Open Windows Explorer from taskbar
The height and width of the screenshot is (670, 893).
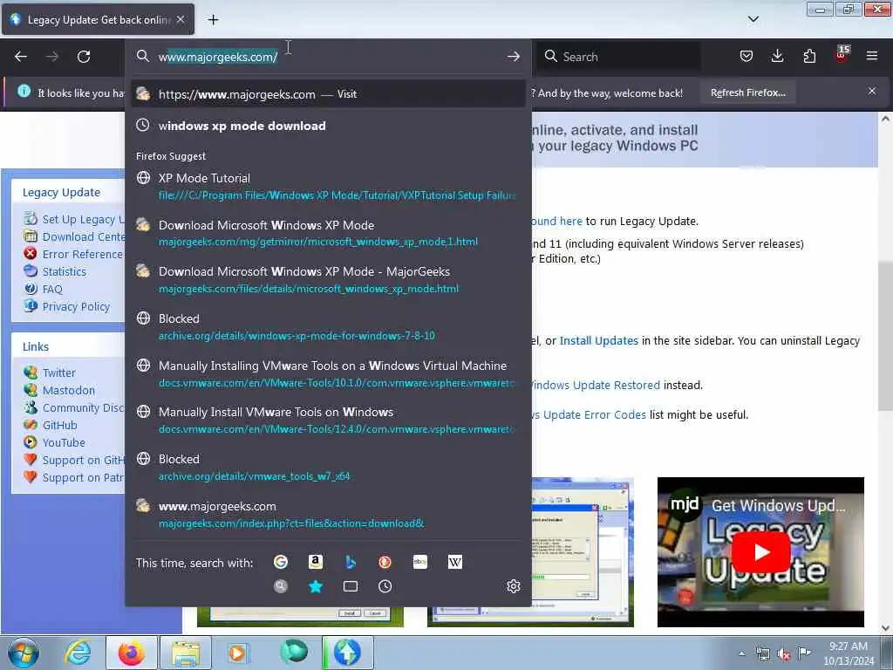click(186, 653)
